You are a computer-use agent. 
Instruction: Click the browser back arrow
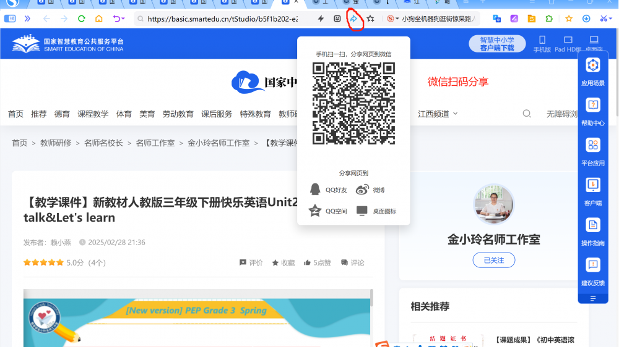(x=46, y=19)
